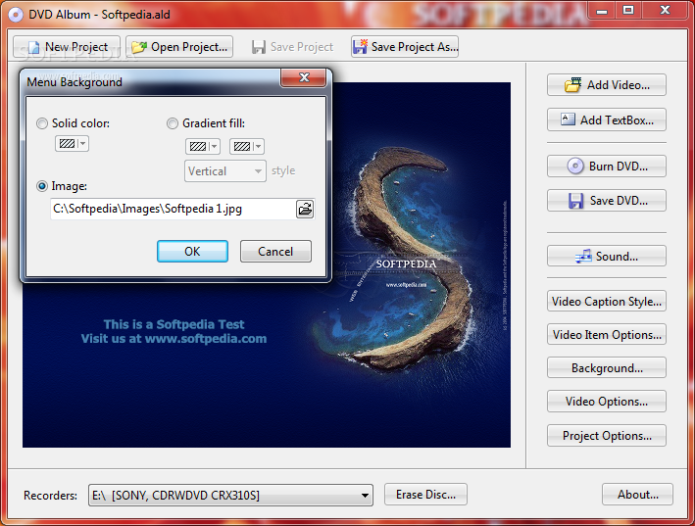
Task: Minimize the DVD Album window
Action: click(x=602, y=10)
